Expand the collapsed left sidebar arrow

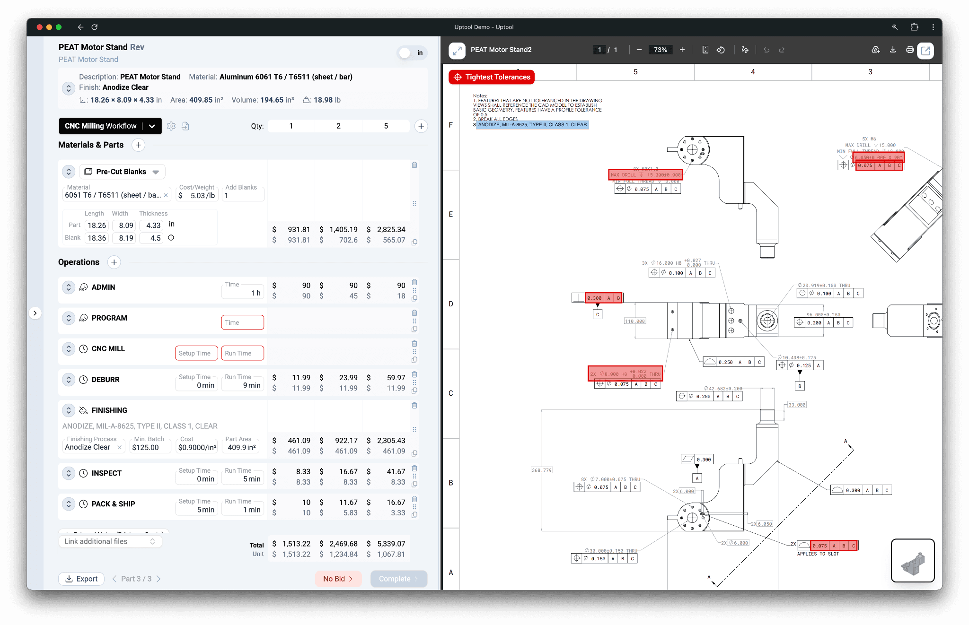35,313
